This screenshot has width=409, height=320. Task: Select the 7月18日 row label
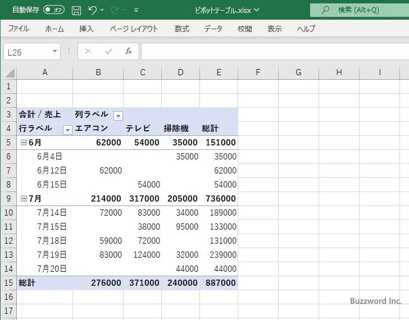(45, 241)
